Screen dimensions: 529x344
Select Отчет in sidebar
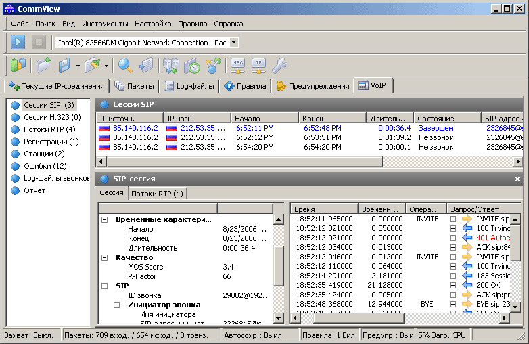(x=34, y=190)
